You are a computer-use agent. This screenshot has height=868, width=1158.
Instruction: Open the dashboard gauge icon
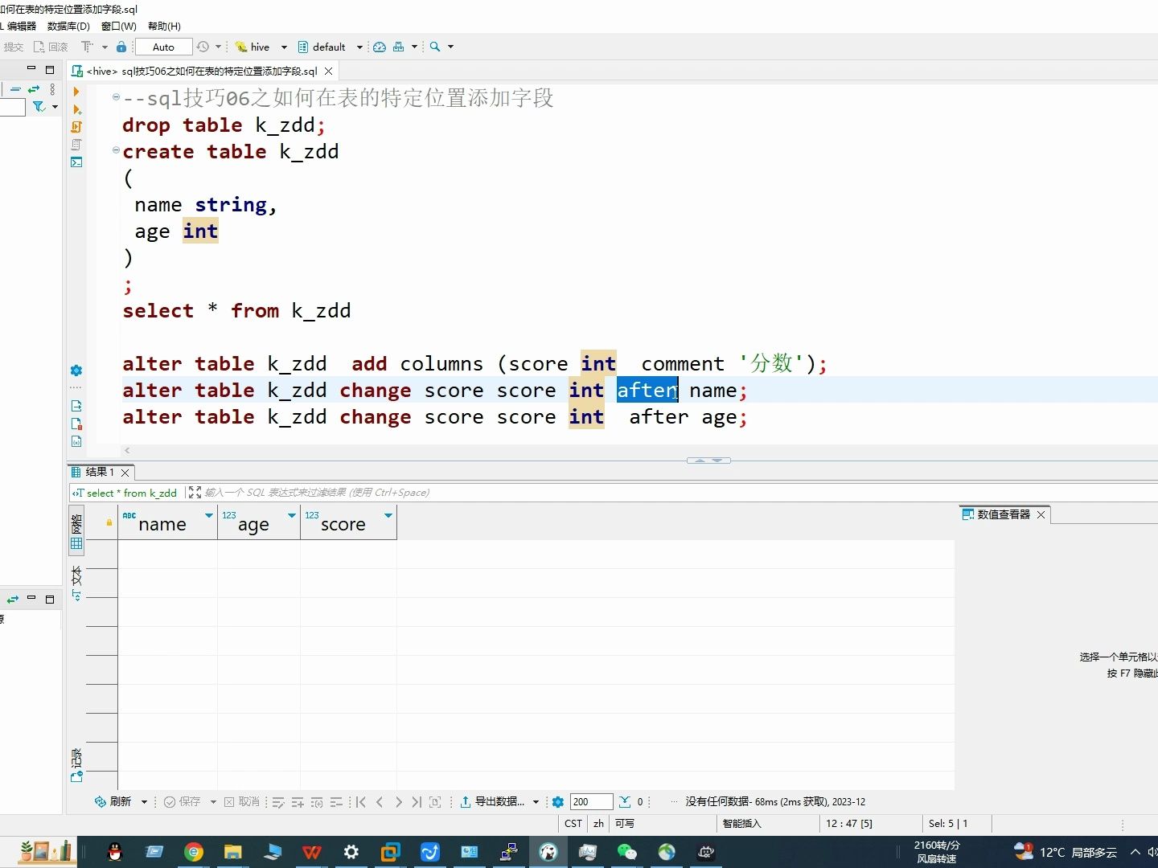(x=380, y=47)
